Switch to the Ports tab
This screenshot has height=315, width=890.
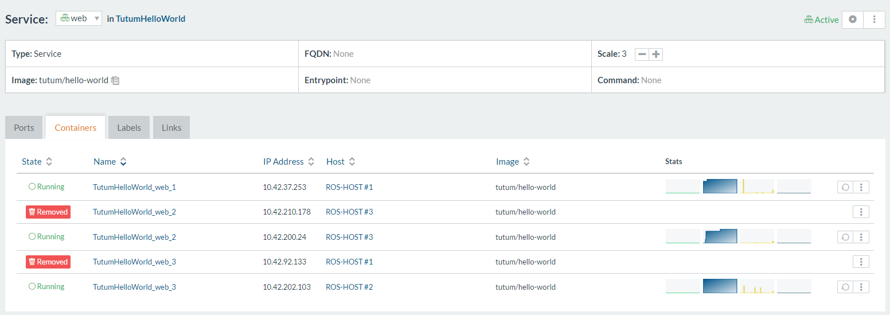coord(24,127)
